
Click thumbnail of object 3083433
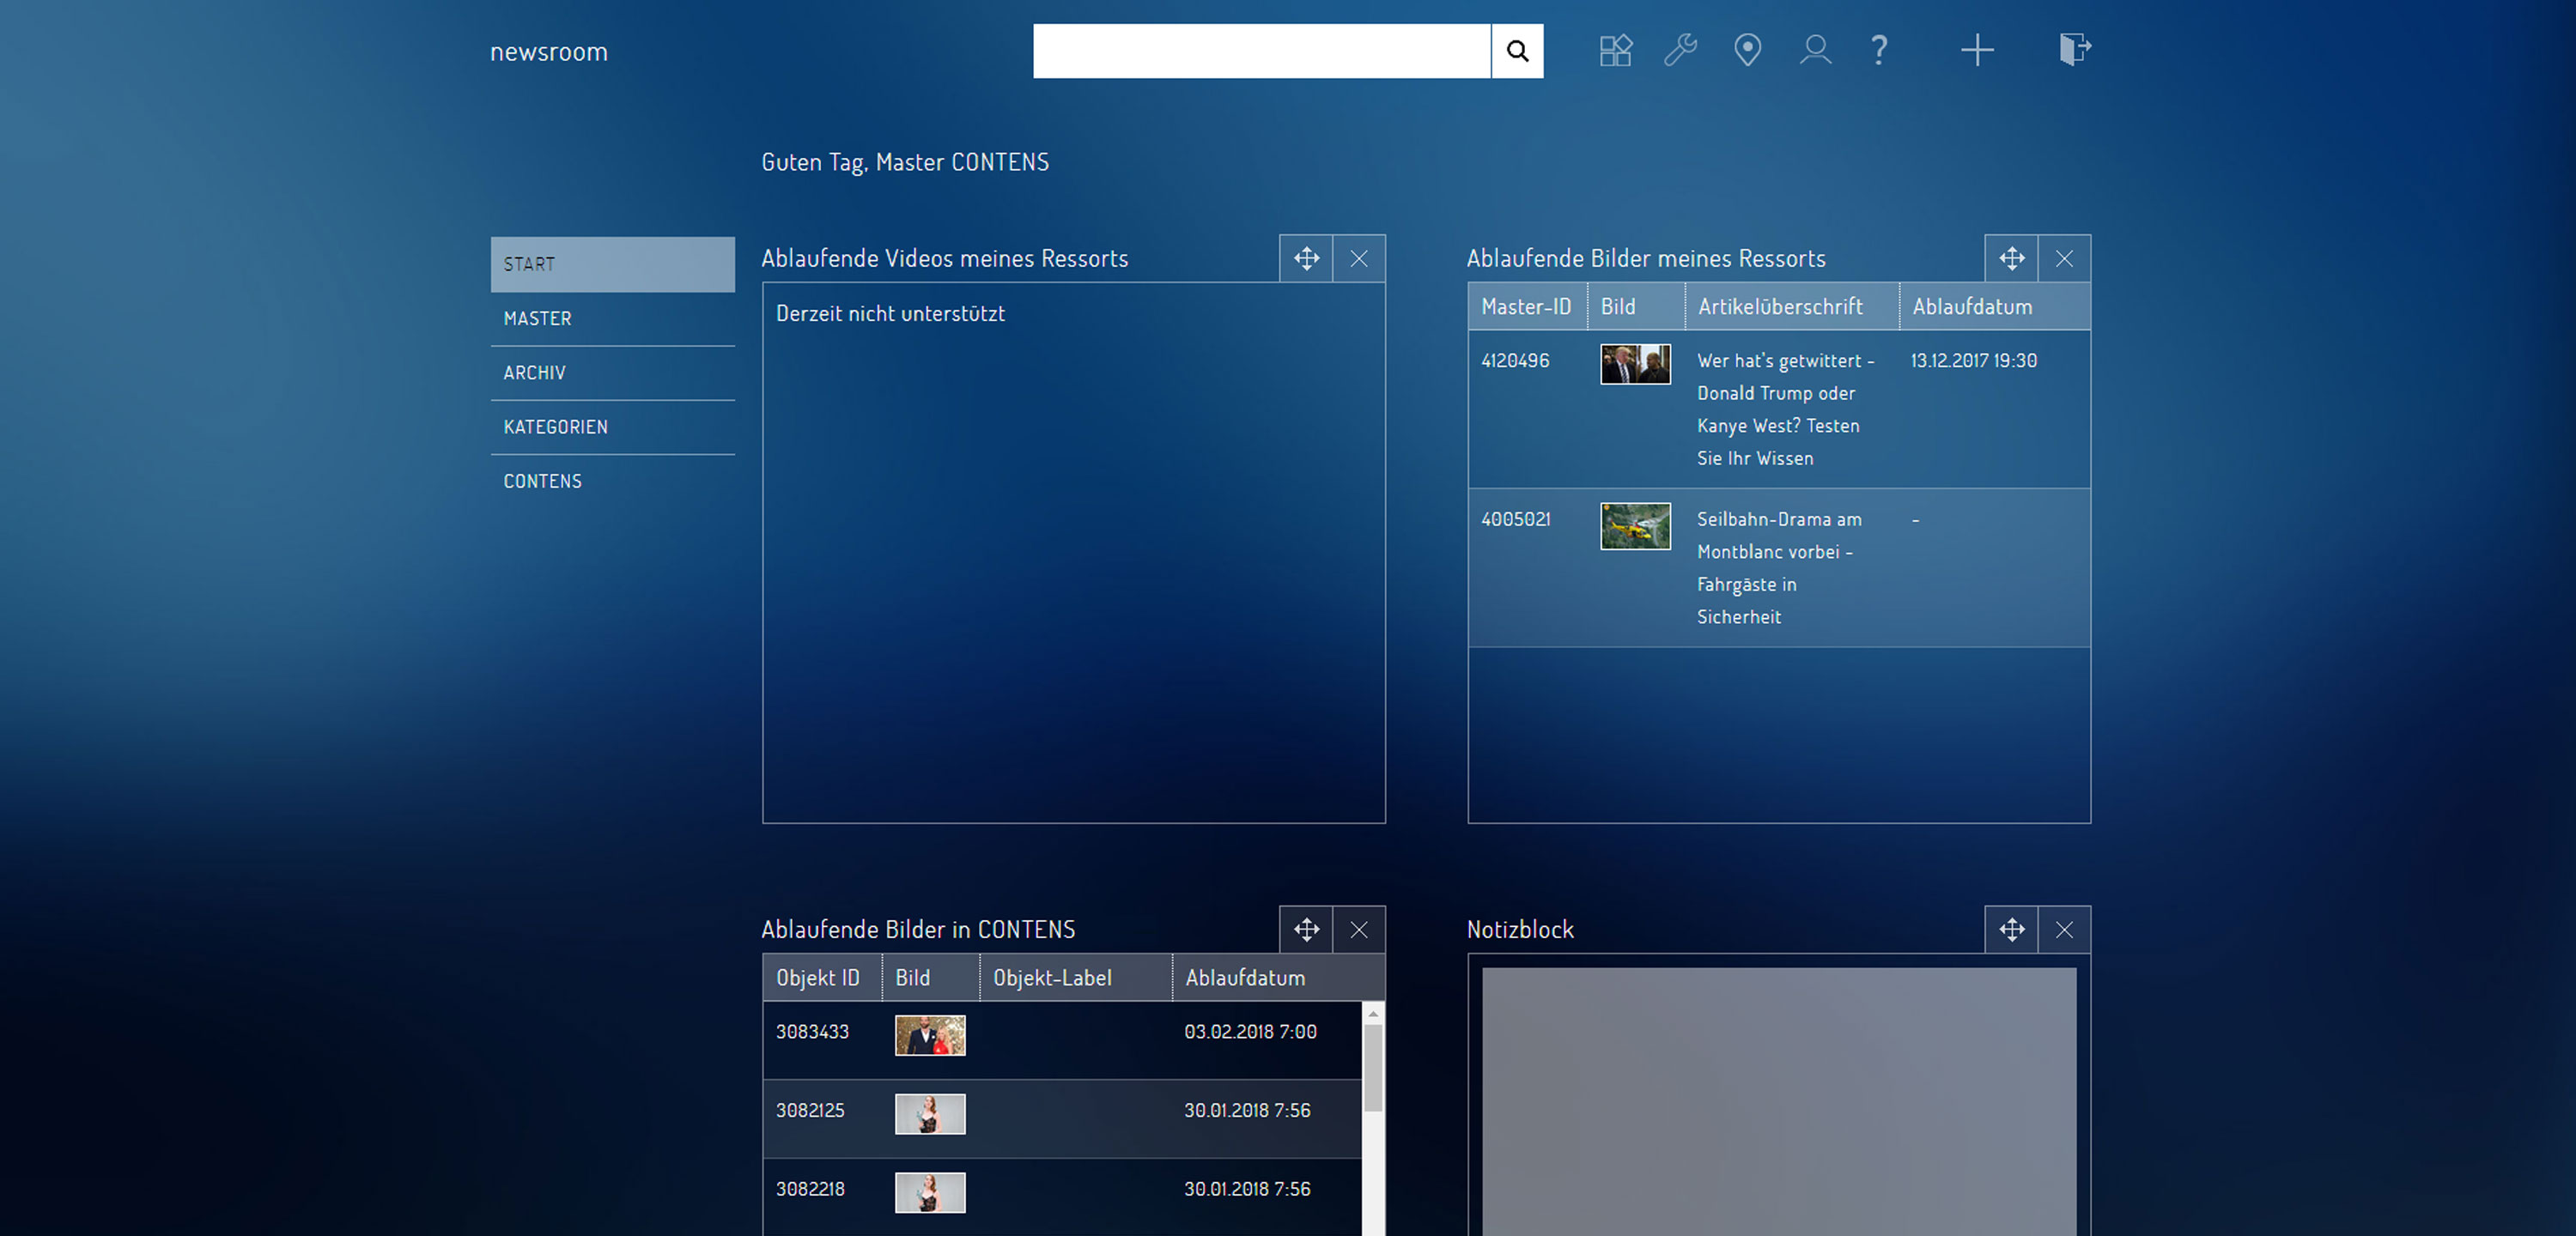[x=930, y=1035]
